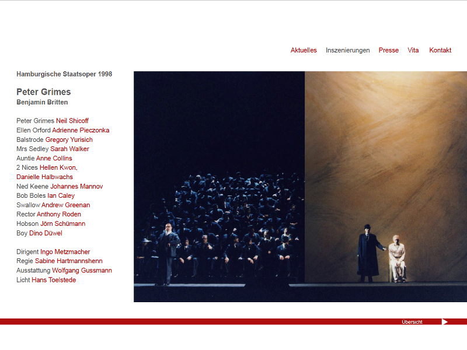Click the name Dino Düwel
This screenshot has height=350, width=467.
(x=46, y=233)
